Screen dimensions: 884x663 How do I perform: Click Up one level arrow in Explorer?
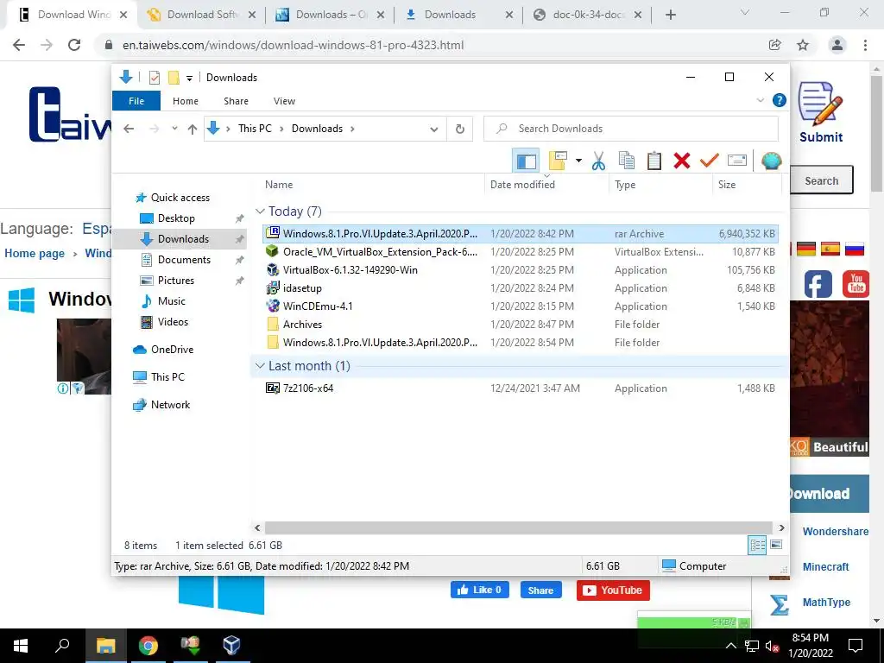click(x=193, y=129)
